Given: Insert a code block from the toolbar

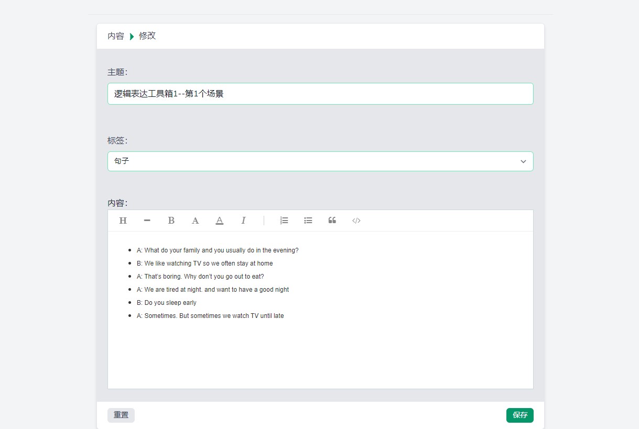Looking at the screenshot, I should 356,221.
